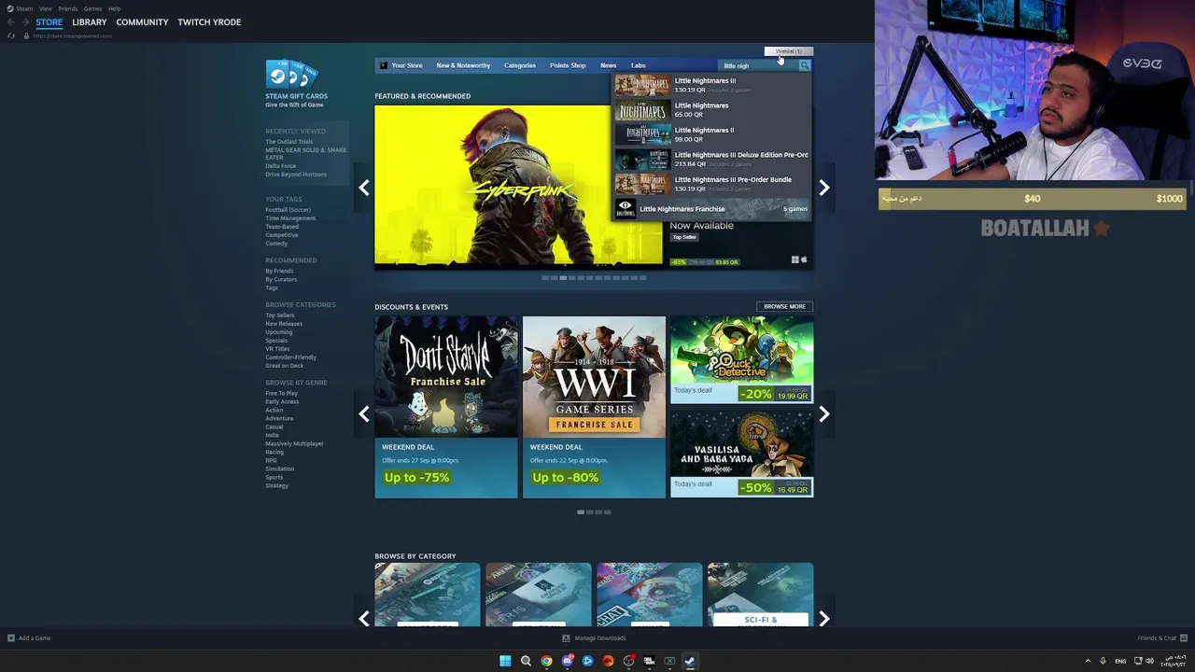Screen dimensions: 1195x672
Task: Show previous Browse by Category page arrow
Action: 364,618
